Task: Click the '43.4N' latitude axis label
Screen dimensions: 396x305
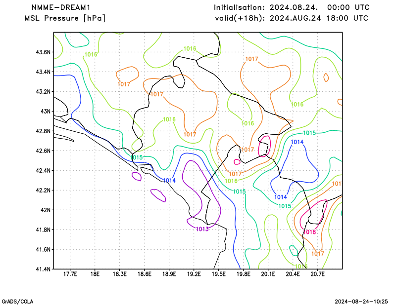Action: 43,72
